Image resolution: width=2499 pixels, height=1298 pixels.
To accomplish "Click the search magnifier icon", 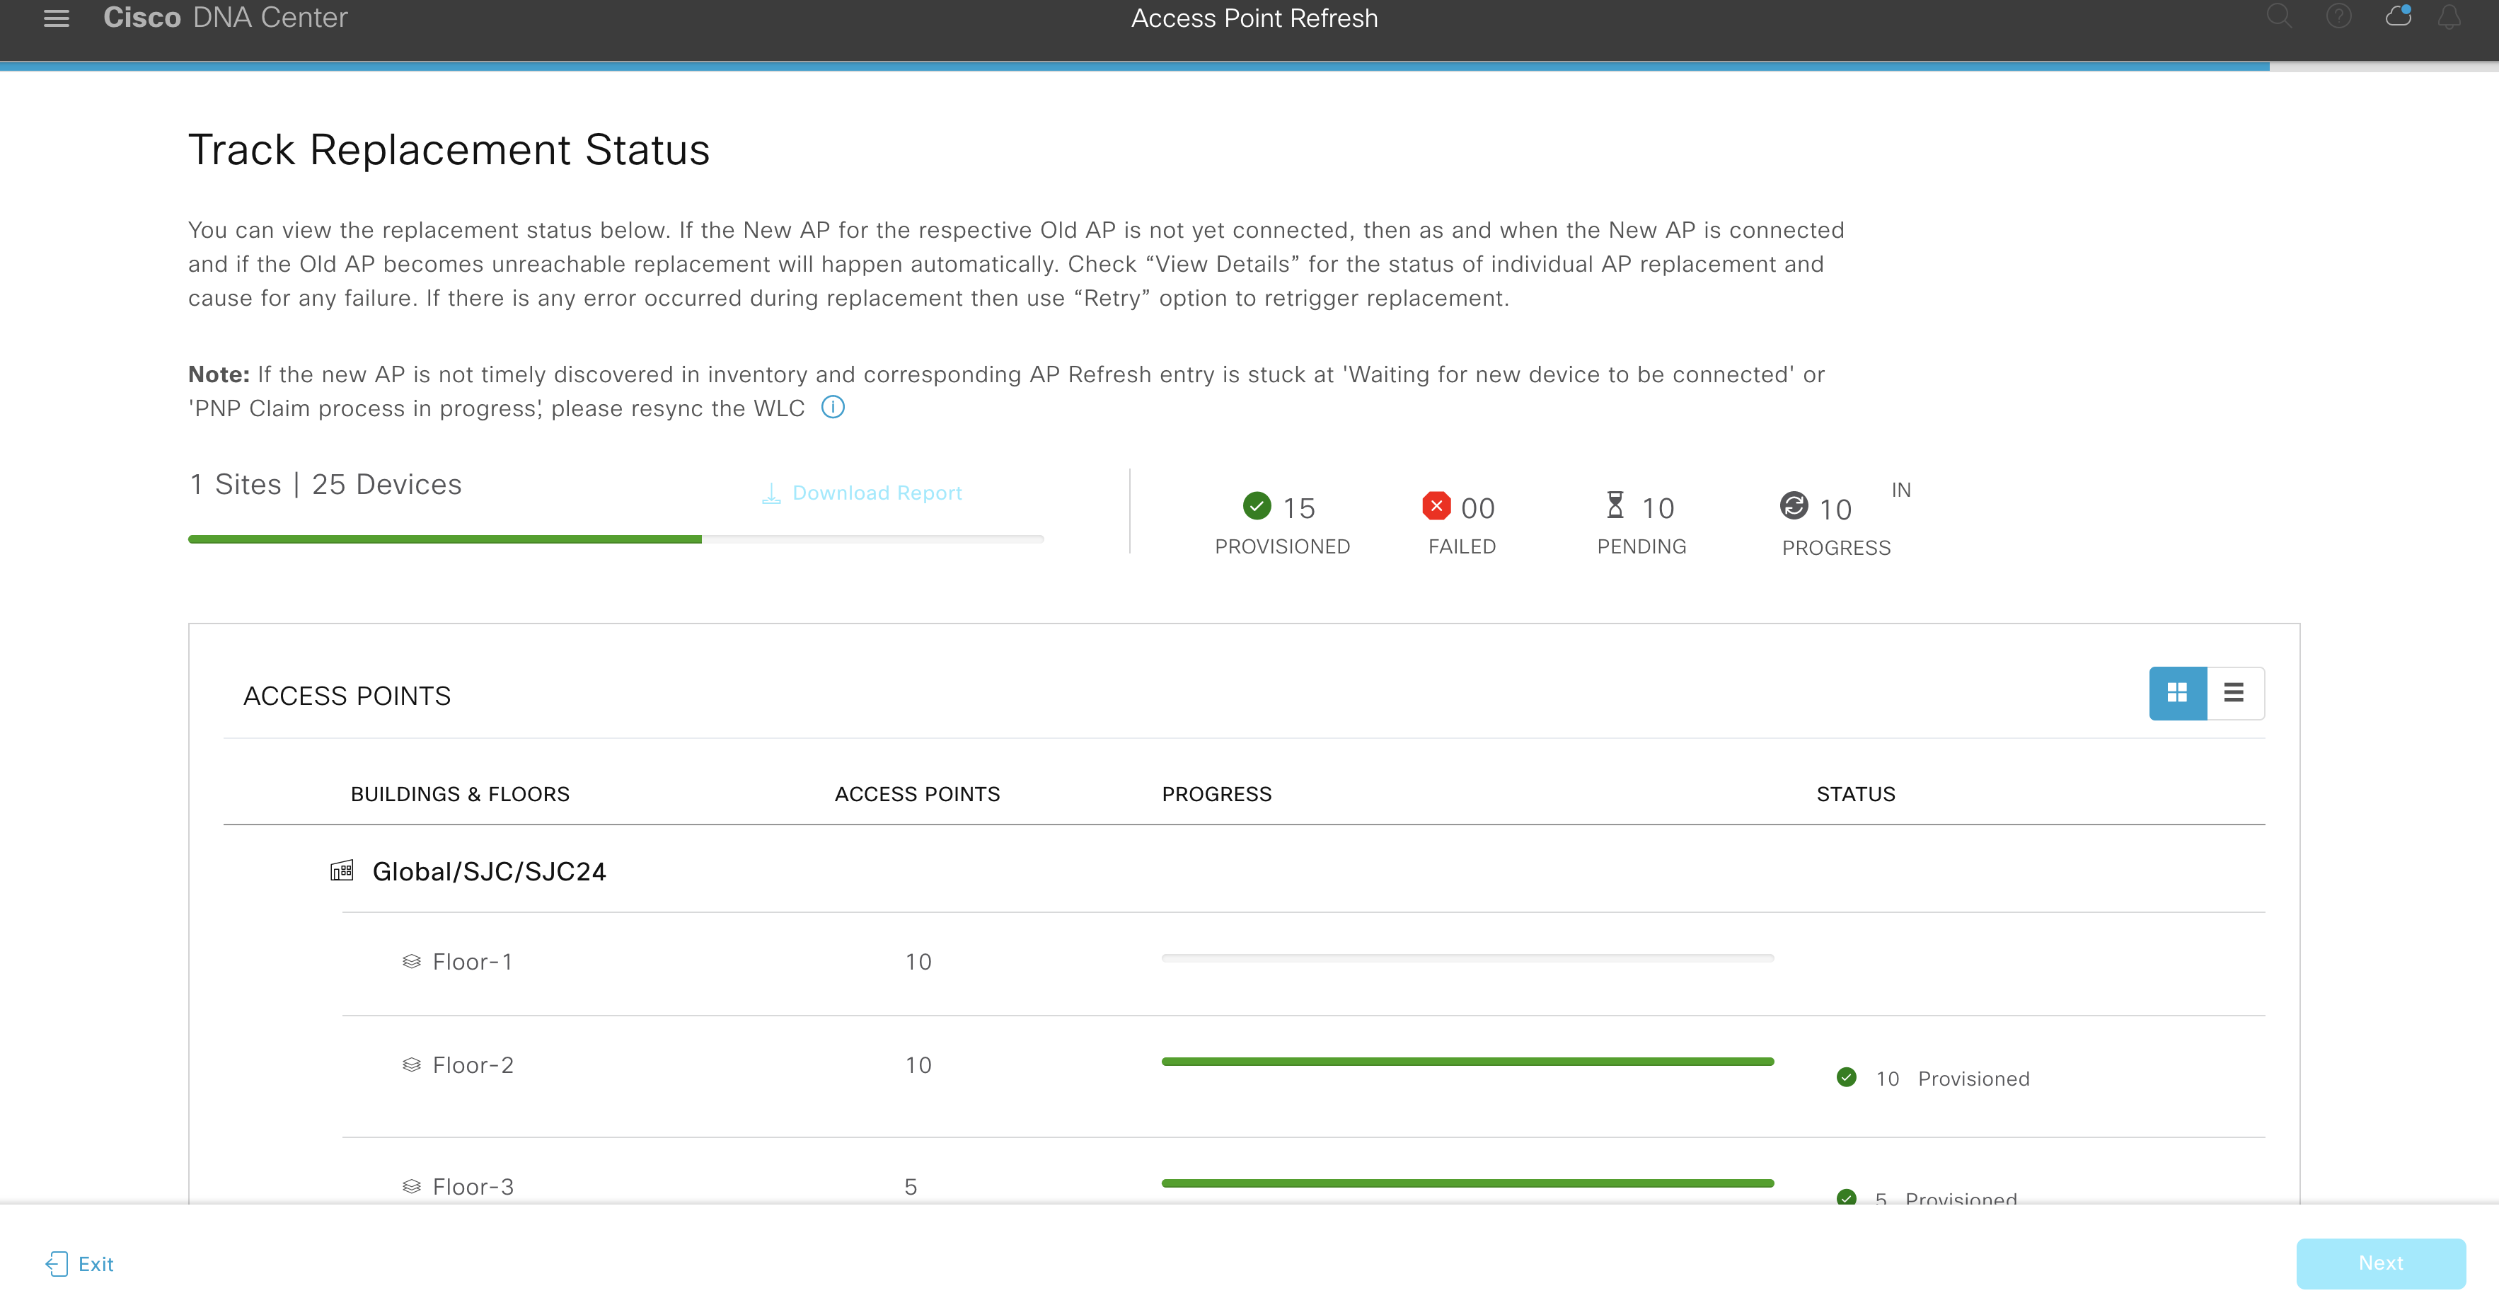I will (2279, 16).
